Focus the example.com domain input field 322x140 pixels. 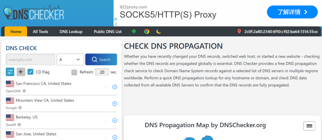(31, 59)
